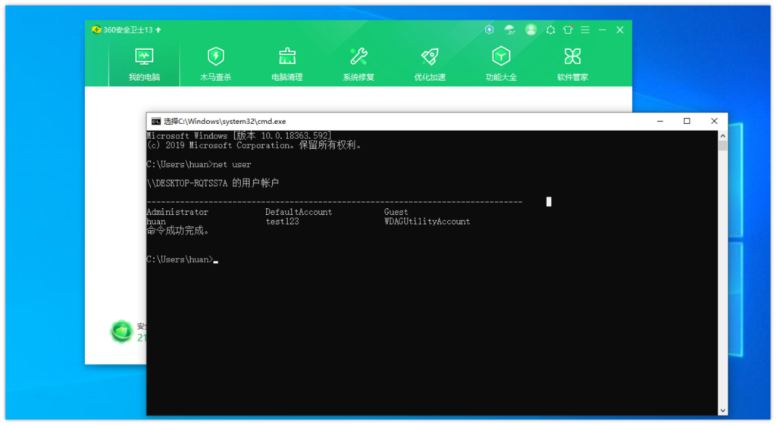
Task: Open 360 main hamburger menu
Action: (x=585, y=30)
